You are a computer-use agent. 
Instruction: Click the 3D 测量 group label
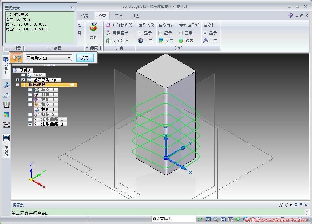pyautogui.click(x=54, y=48)
